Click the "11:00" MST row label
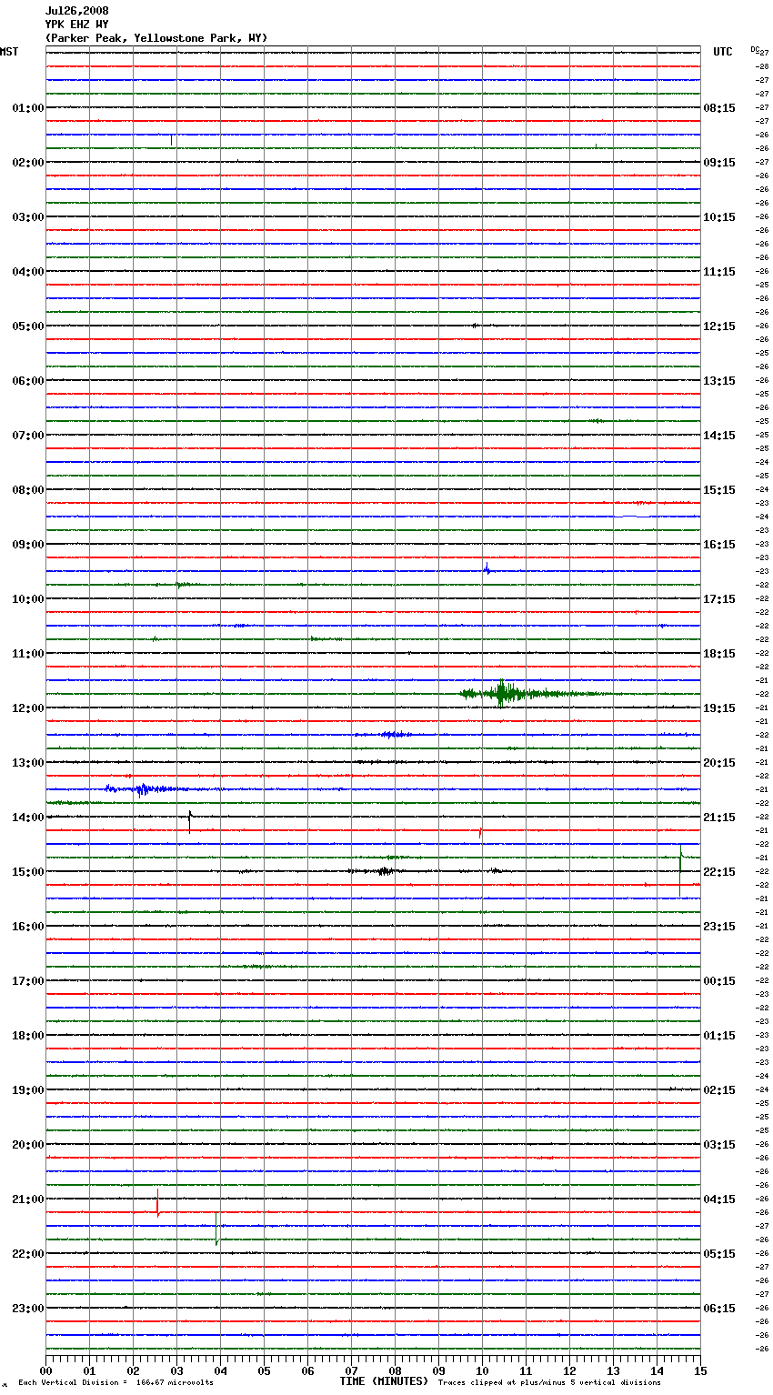Viewport: 773px width, 1395px height. click(28, 654)
